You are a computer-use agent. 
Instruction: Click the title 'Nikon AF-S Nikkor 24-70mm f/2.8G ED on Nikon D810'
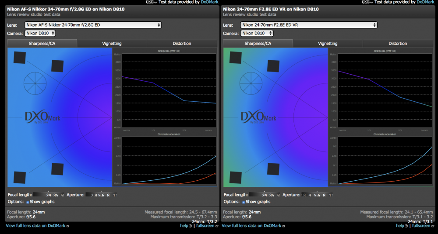point(66,9)
